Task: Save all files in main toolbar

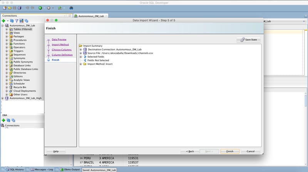Action: click(x=20, y=8)
